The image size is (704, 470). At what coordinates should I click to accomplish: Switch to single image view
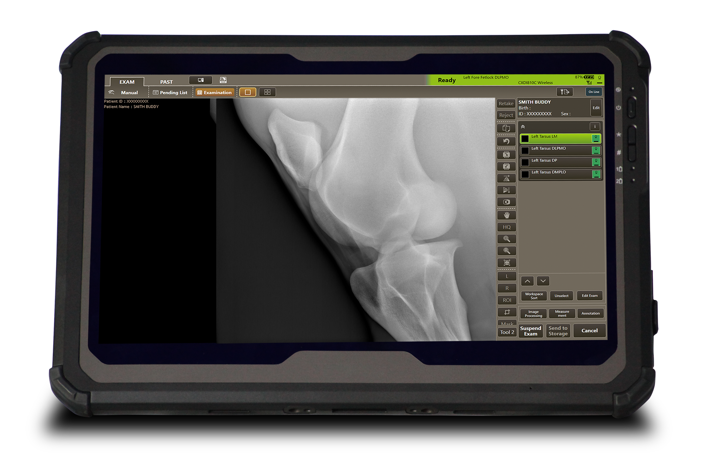point(248,92)
